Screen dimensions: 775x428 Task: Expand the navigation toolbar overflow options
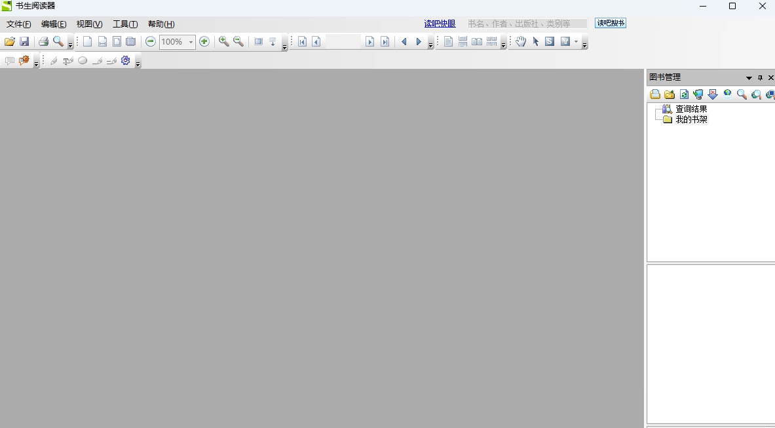[430, 43]
